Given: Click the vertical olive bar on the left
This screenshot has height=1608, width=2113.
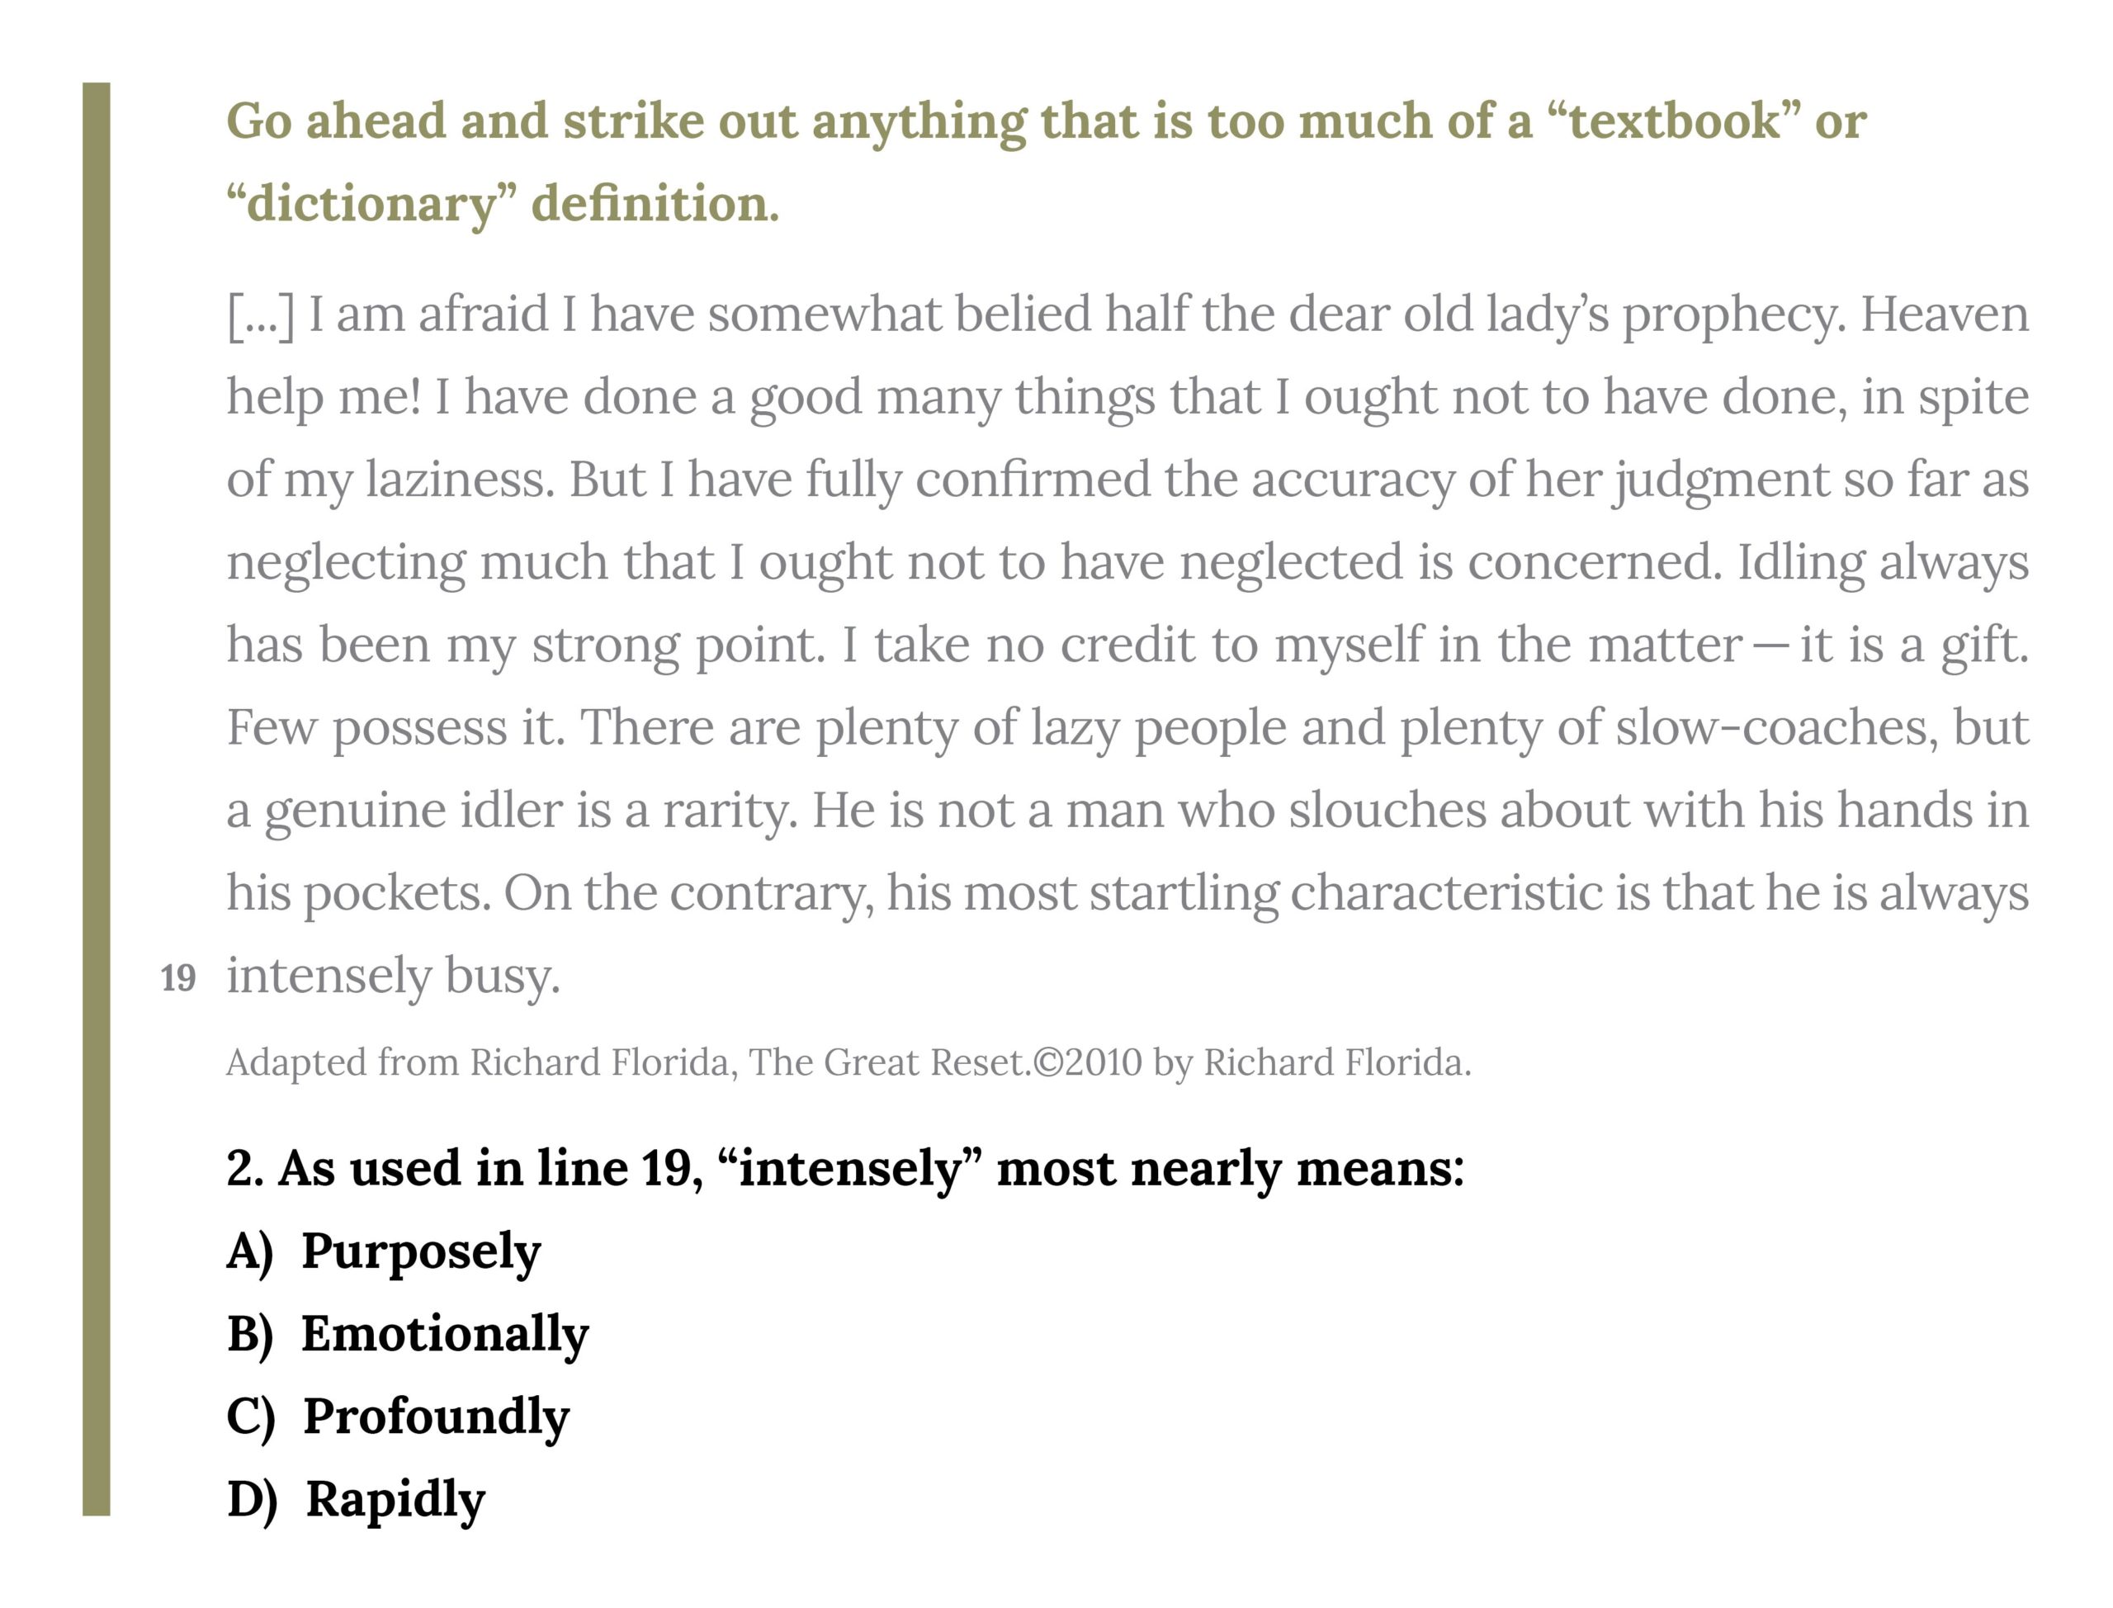Looking at the screenshot, I should pyautogui.click(x=97, y=799).
